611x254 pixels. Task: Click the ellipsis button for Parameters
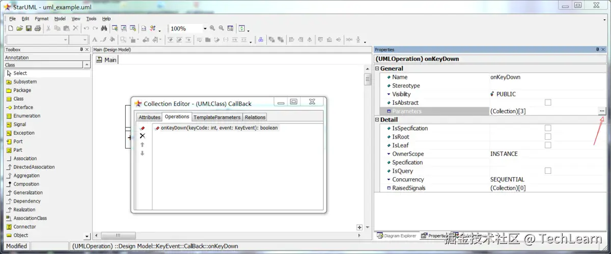[x=602, y=111]
